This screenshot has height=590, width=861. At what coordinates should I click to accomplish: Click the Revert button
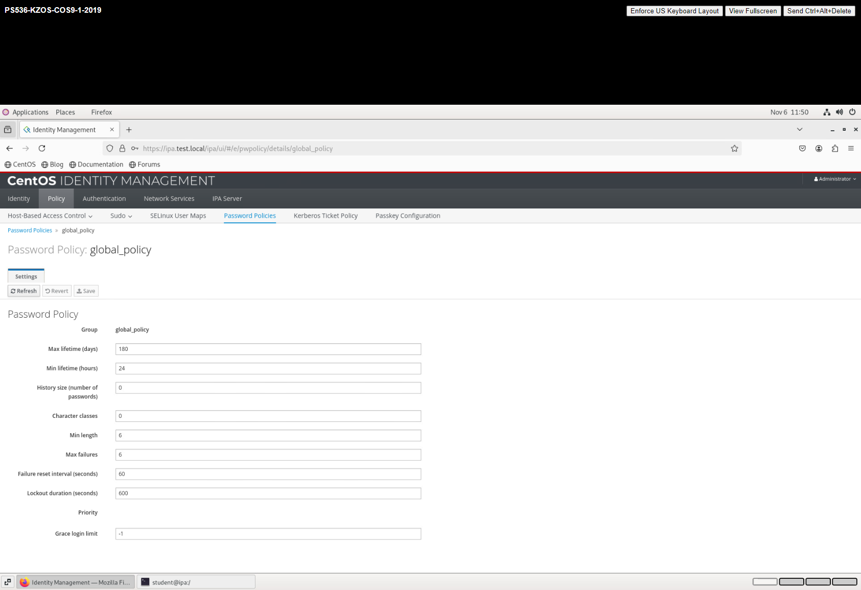coord(57,291)
